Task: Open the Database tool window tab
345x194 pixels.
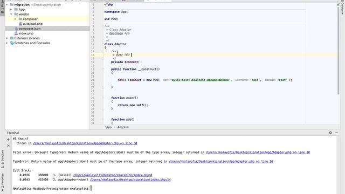Action: [342, 8]
